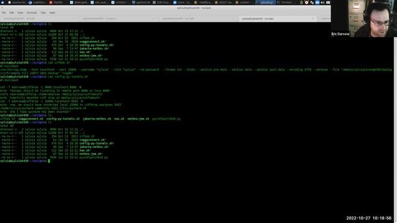Click coggpconnect.sh in bottom listing
Screen dimensions: 397x223
[92, 140]
